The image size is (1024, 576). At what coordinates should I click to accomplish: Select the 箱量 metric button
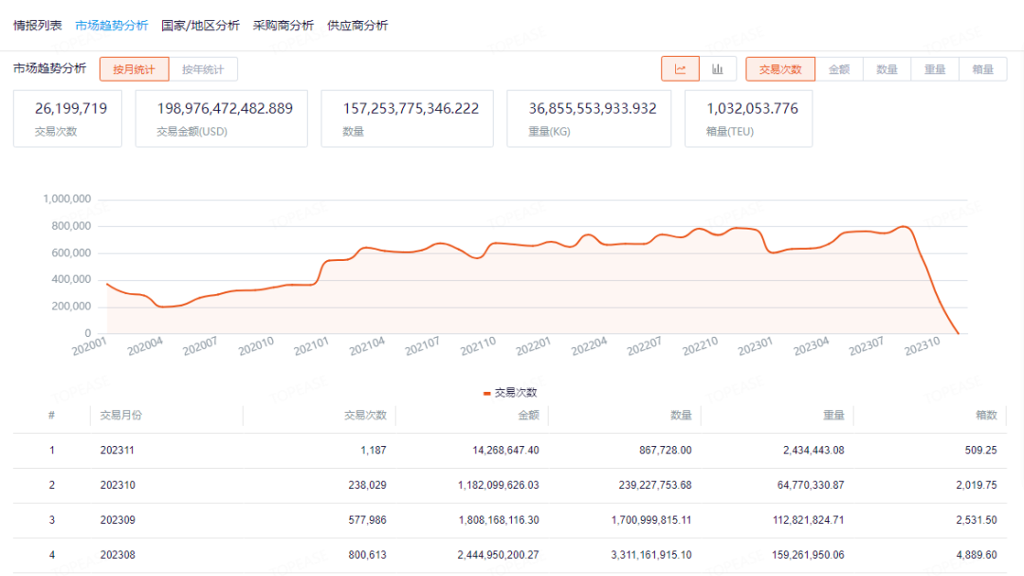point(983,69)
